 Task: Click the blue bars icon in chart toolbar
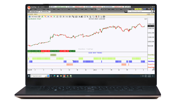(48, 16)
